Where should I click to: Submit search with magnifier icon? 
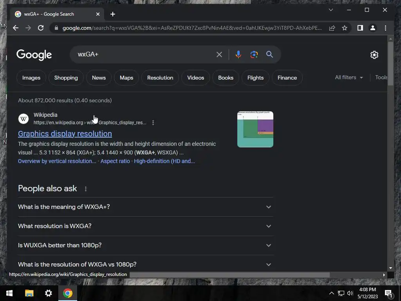click(x=269, y=54)
